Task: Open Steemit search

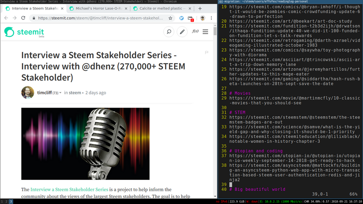Action: point(169,32)
